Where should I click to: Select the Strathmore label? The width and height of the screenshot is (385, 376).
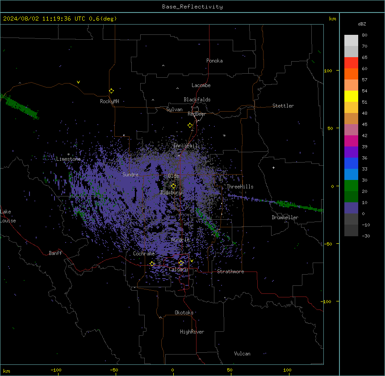pyautogui.click(x=230, y=272)
